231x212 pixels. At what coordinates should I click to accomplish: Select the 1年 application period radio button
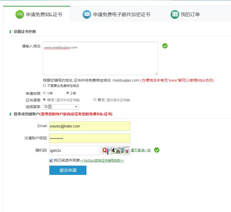45,93
